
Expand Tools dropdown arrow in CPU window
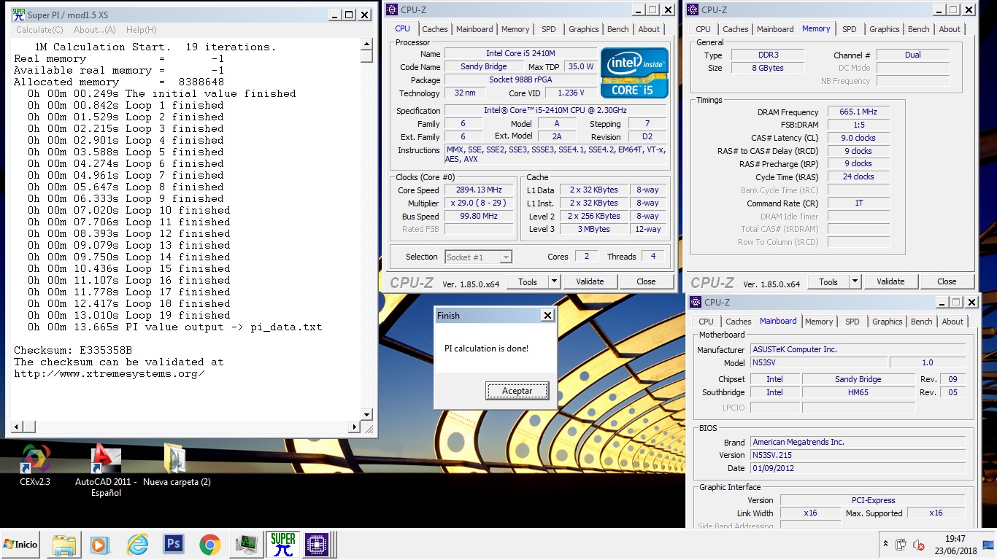554,281
